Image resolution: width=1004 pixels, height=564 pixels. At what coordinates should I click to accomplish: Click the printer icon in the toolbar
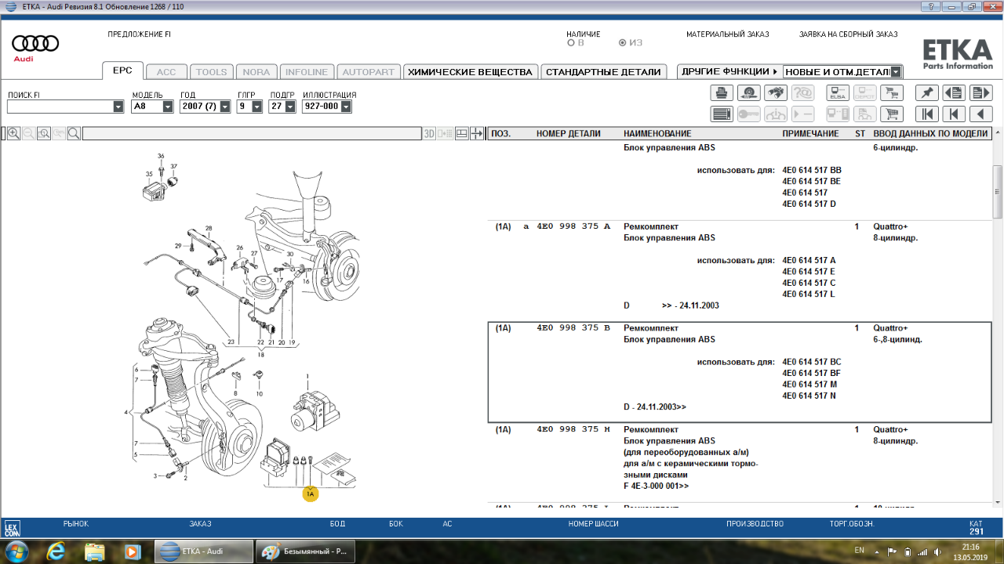coord(722,93)
